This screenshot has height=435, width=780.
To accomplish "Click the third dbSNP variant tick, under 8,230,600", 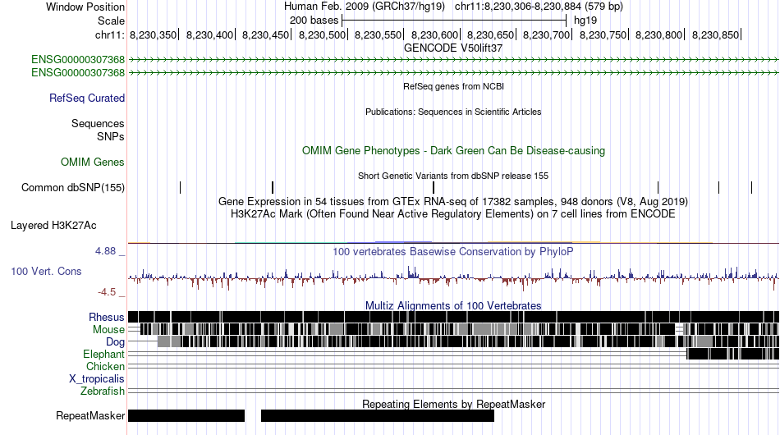I will (434, 187).
